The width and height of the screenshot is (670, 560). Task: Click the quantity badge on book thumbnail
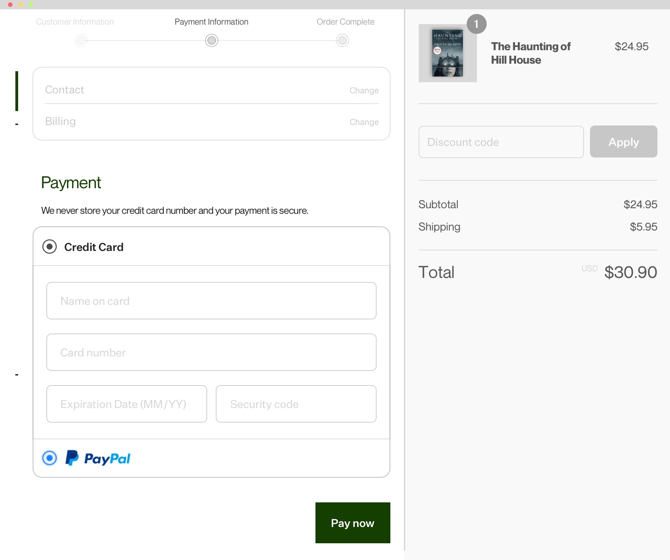pos(476,24)
